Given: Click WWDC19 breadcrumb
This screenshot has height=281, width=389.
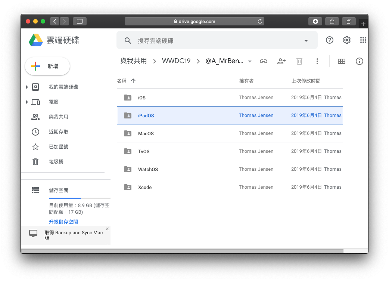Looking at the screenshot, I should pos(176,61).
